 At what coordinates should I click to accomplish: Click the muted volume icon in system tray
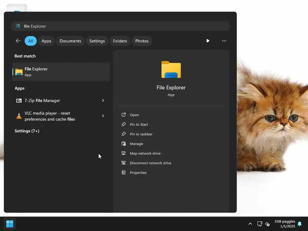pos(267,224)
